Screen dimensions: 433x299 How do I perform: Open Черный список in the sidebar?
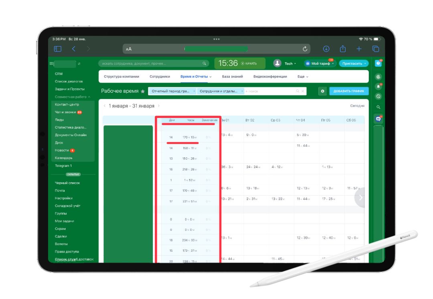point(67,183)
